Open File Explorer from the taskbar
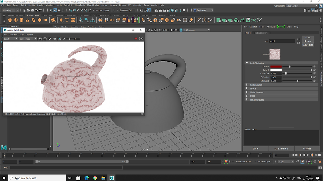323x181 pixels. tap(103, 178)
